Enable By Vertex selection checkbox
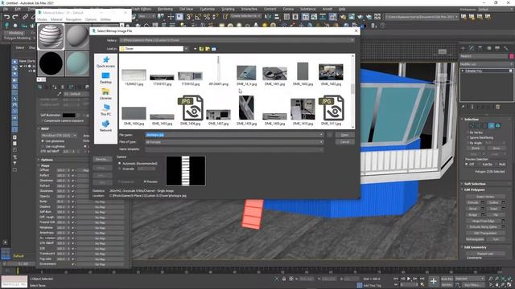Viewport: 515px width, 289px height. [475, 132]
